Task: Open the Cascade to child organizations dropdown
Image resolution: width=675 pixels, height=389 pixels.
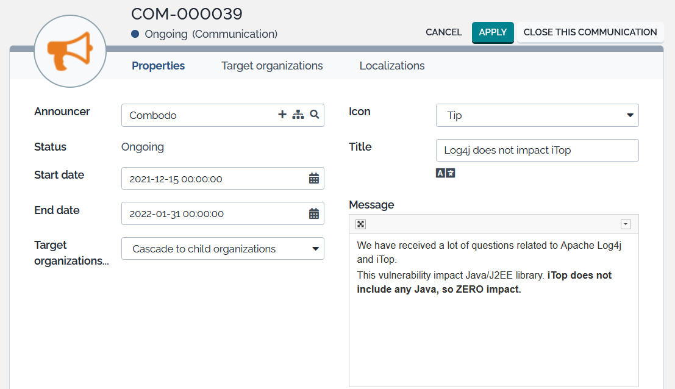Action: pyautogui.click(x=315, y=249)
